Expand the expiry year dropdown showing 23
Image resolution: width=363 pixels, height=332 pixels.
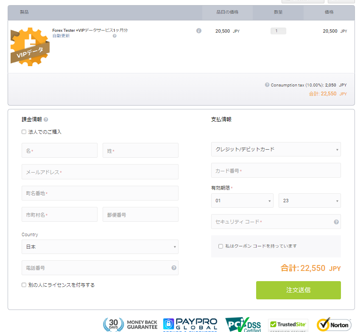[x=310, y=201]
